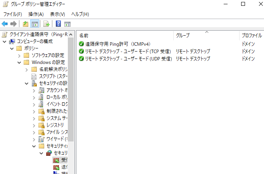The height and width of the screenshot is (174, 264).
Task: Maximize the グループ ポリシー管理エディター window
Action: pyautogui.click(x=243, y=4)
